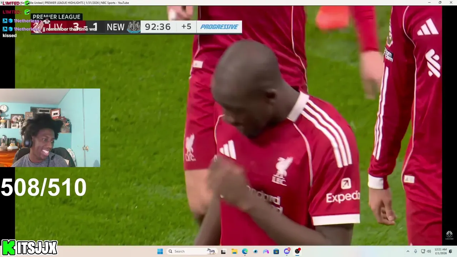Restore down the browser window
This screenshot has height=257, width=457.
pyautogui.click(x=440, y=2)
